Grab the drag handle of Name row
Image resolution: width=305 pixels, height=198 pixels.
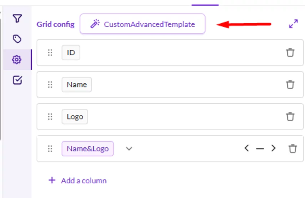[x=50, y=85]
